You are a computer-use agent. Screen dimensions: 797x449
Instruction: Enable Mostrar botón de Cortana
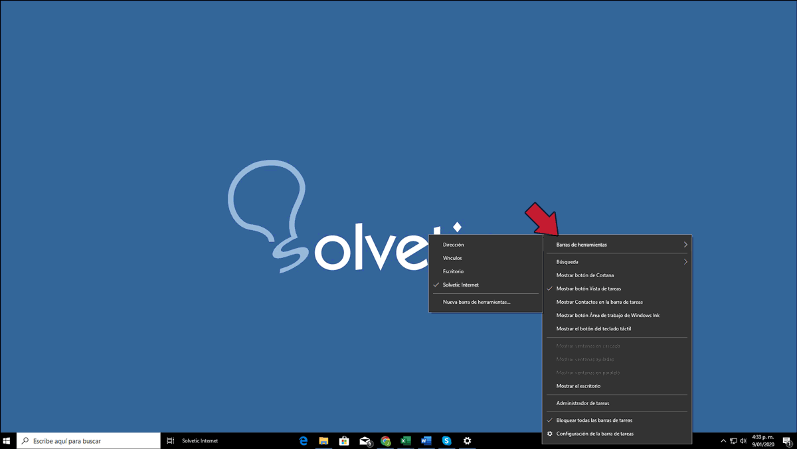[617, 275]
